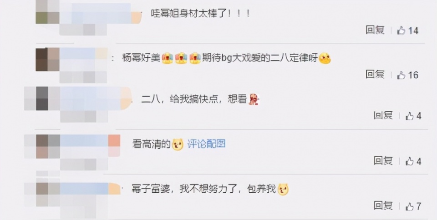The width and height of the screenshot is (437, 220).
Task: Click first crying emoji after 杨幂好美
Action: (168, 58)
